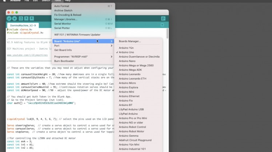Choose Archive Sketch menu entry
Screen dimensions: 272x152
pos(83,11)
